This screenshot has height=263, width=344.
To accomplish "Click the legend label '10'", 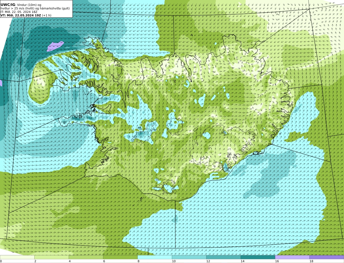I will coord(174,261).
